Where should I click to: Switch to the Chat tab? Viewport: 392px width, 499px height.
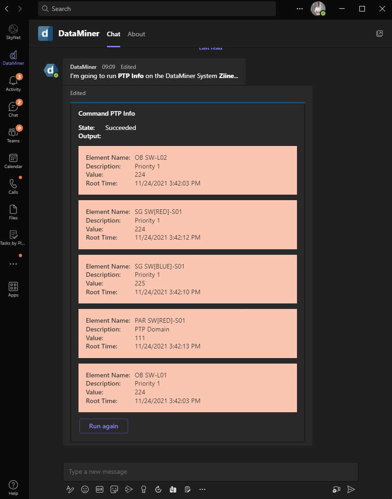click(113, 34)
